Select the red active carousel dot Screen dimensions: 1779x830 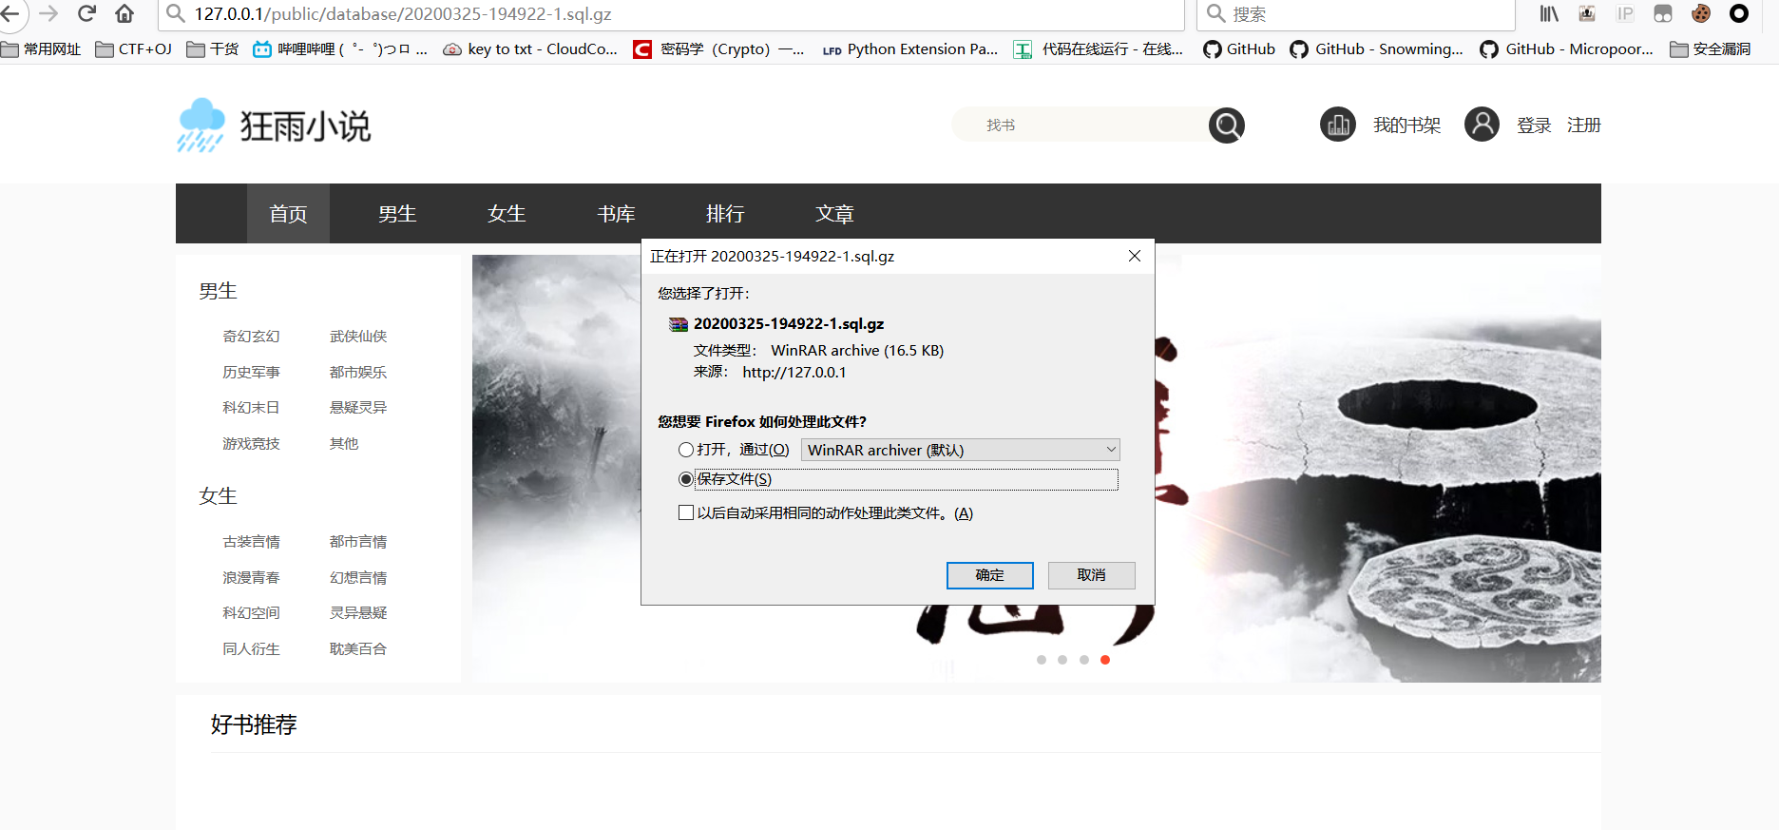(1105, 660)
